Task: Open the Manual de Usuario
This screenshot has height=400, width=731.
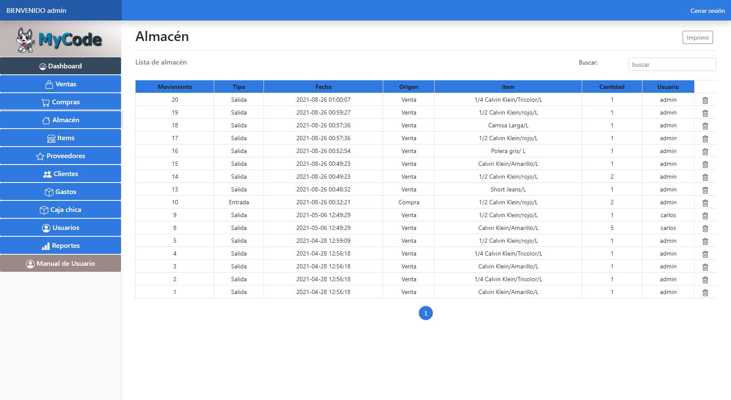Action: pos(60,264)
